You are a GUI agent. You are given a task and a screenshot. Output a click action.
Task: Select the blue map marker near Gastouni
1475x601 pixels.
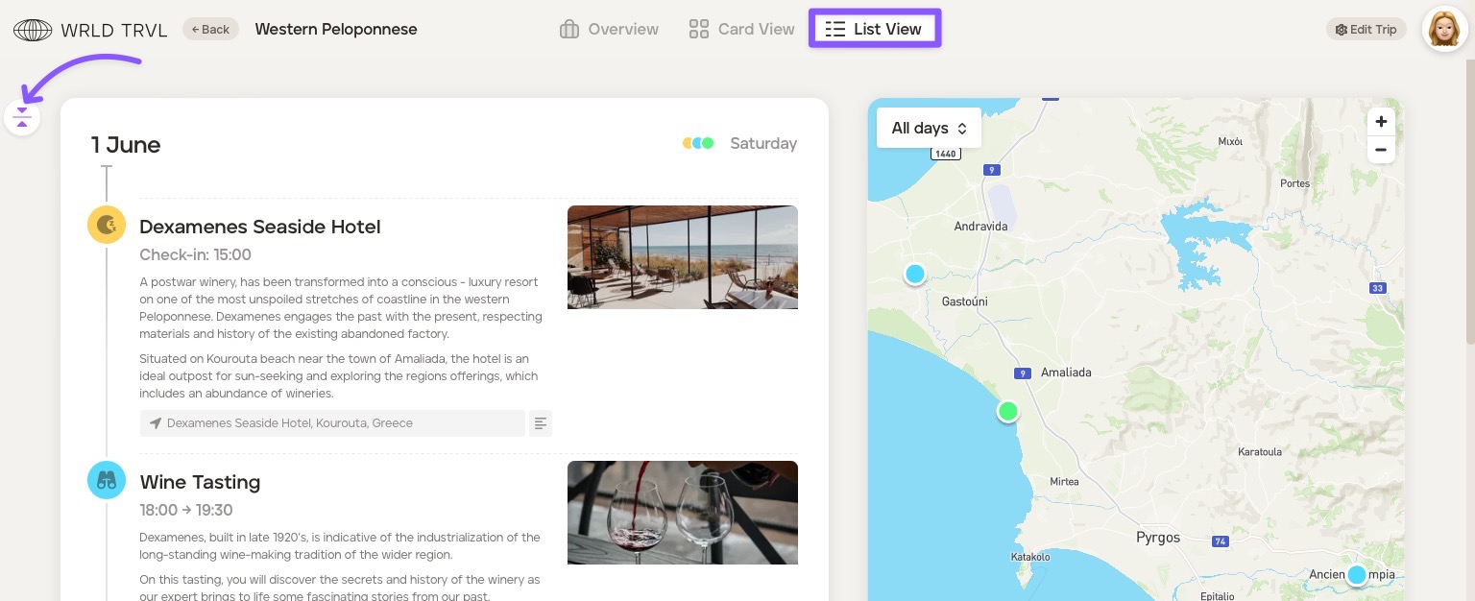coord(915,275)
